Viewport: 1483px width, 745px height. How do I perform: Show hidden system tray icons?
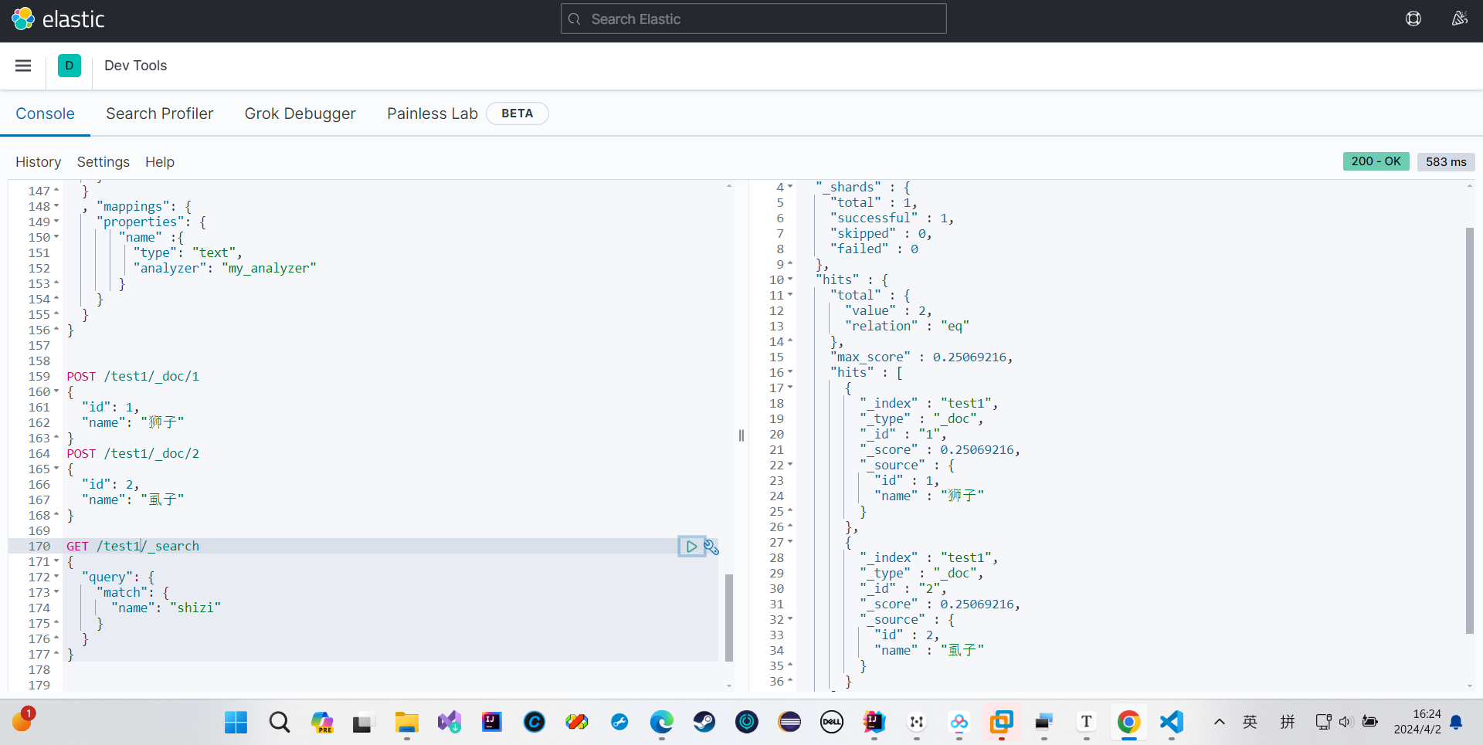point(1219,723)
